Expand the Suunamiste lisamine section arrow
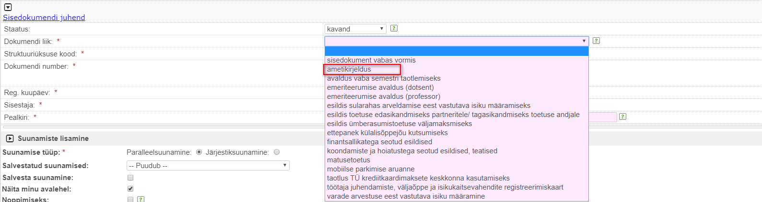The width and height of the screenshot is (762, 202). tap(10, 138)
